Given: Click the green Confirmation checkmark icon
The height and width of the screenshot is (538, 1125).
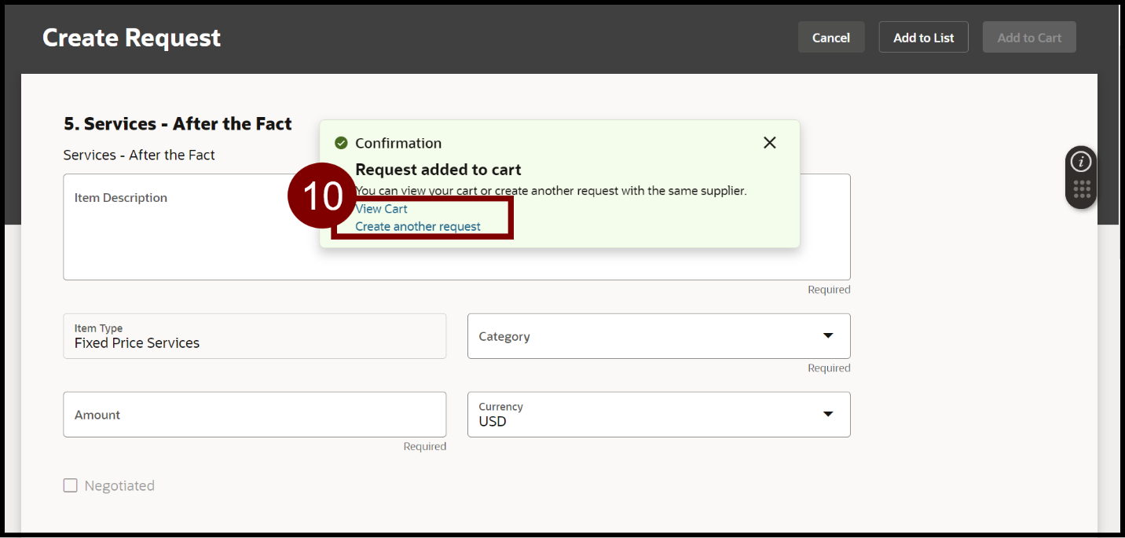Looking at the screenshot, I should coord(341,143).
